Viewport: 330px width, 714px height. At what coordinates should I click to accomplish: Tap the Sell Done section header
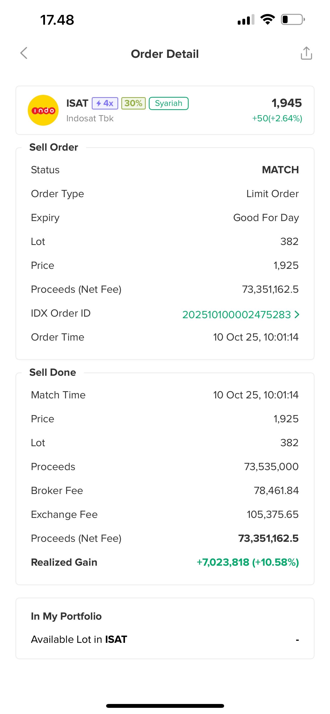pos(53,372)
